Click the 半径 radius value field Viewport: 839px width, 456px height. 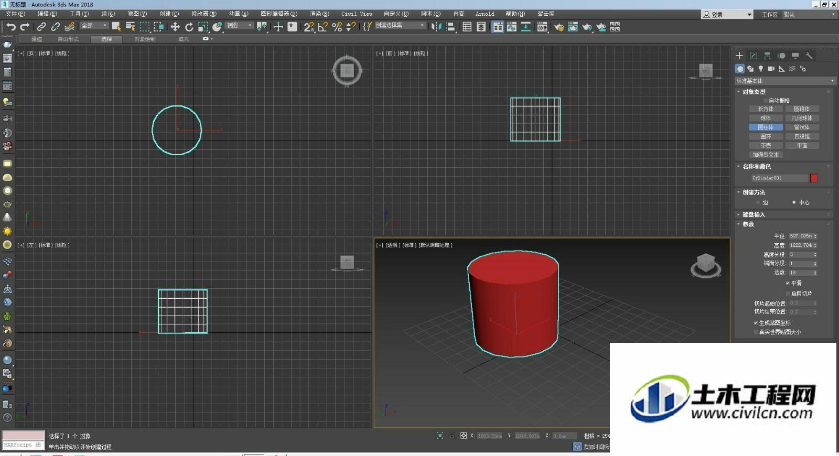point(801,236)
